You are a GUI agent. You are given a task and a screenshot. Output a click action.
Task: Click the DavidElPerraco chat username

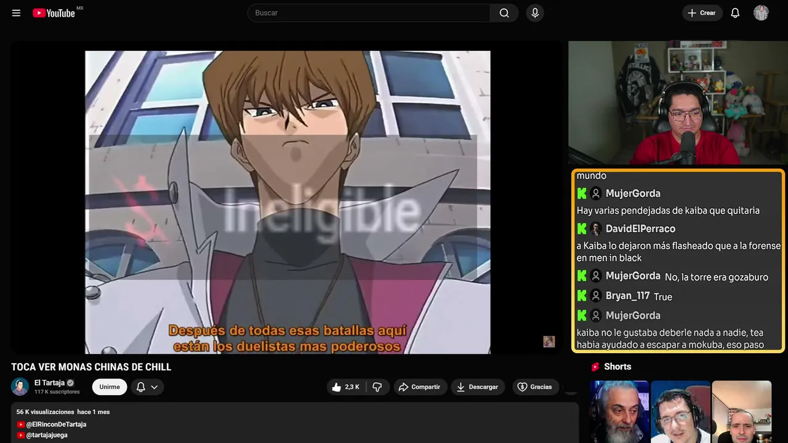point(640,229)
